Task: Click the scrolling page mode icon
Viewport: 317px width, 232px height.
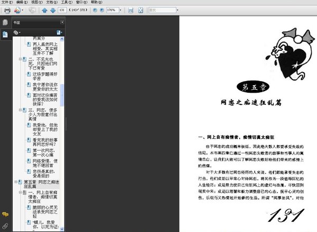Action: coord(131,10)
